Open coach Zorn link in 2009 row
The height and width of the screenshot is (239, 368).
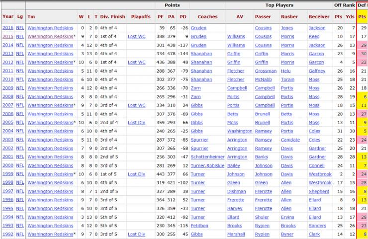click(196, 88)
